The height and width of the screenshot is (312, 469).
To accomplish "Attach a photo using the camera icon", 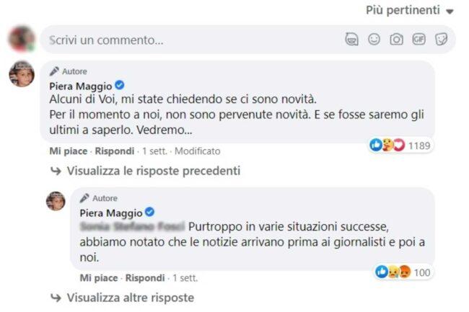I will (396, 40).
